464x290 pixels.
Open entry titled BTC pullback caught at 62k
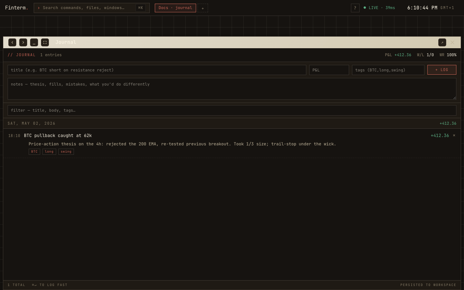point(58,136)
